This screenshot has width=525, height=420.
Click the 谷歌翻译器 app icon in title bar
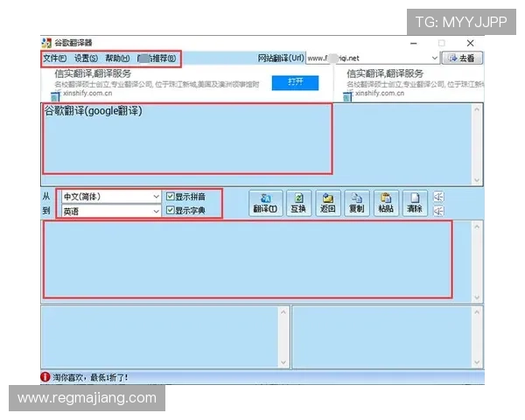point(46,43)
